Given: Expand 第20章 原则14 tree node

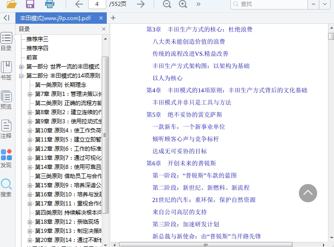Looking at the screenshot, I should point(30,240).
